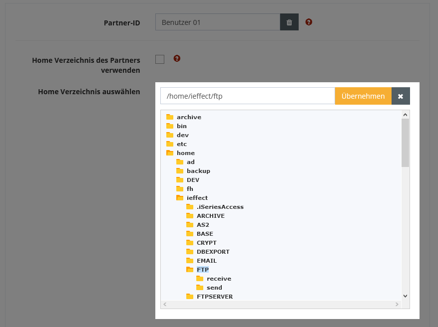Close the directory picker with X button

401,96
